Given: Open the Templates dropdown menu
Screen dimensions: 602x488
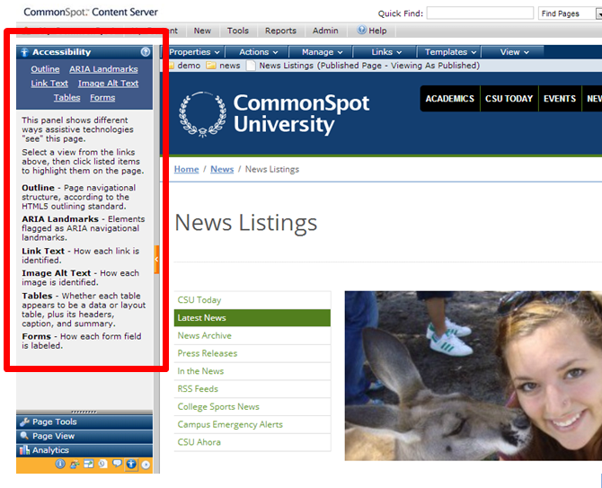Looking at the screenshot, I should (x=449, y=52).
